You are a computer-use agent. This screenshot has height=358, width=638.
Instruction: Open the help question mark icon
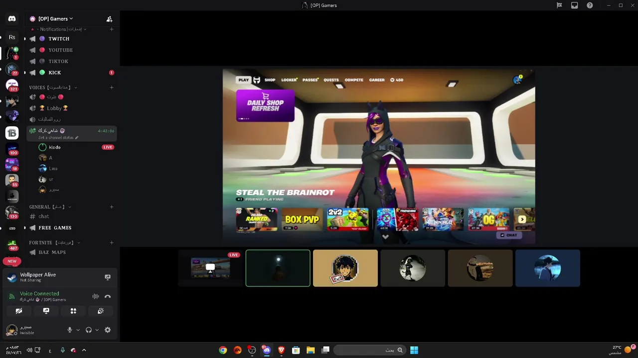[x=590, y=5]
